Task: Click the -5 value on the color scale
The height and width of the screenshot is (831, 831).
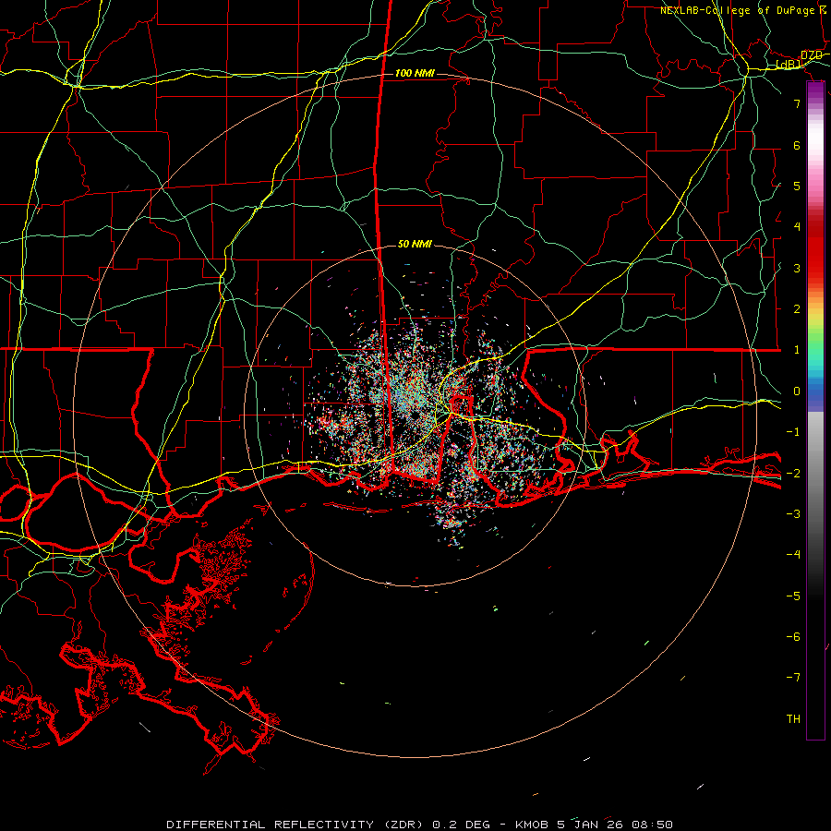Action: tap(793, 596)
